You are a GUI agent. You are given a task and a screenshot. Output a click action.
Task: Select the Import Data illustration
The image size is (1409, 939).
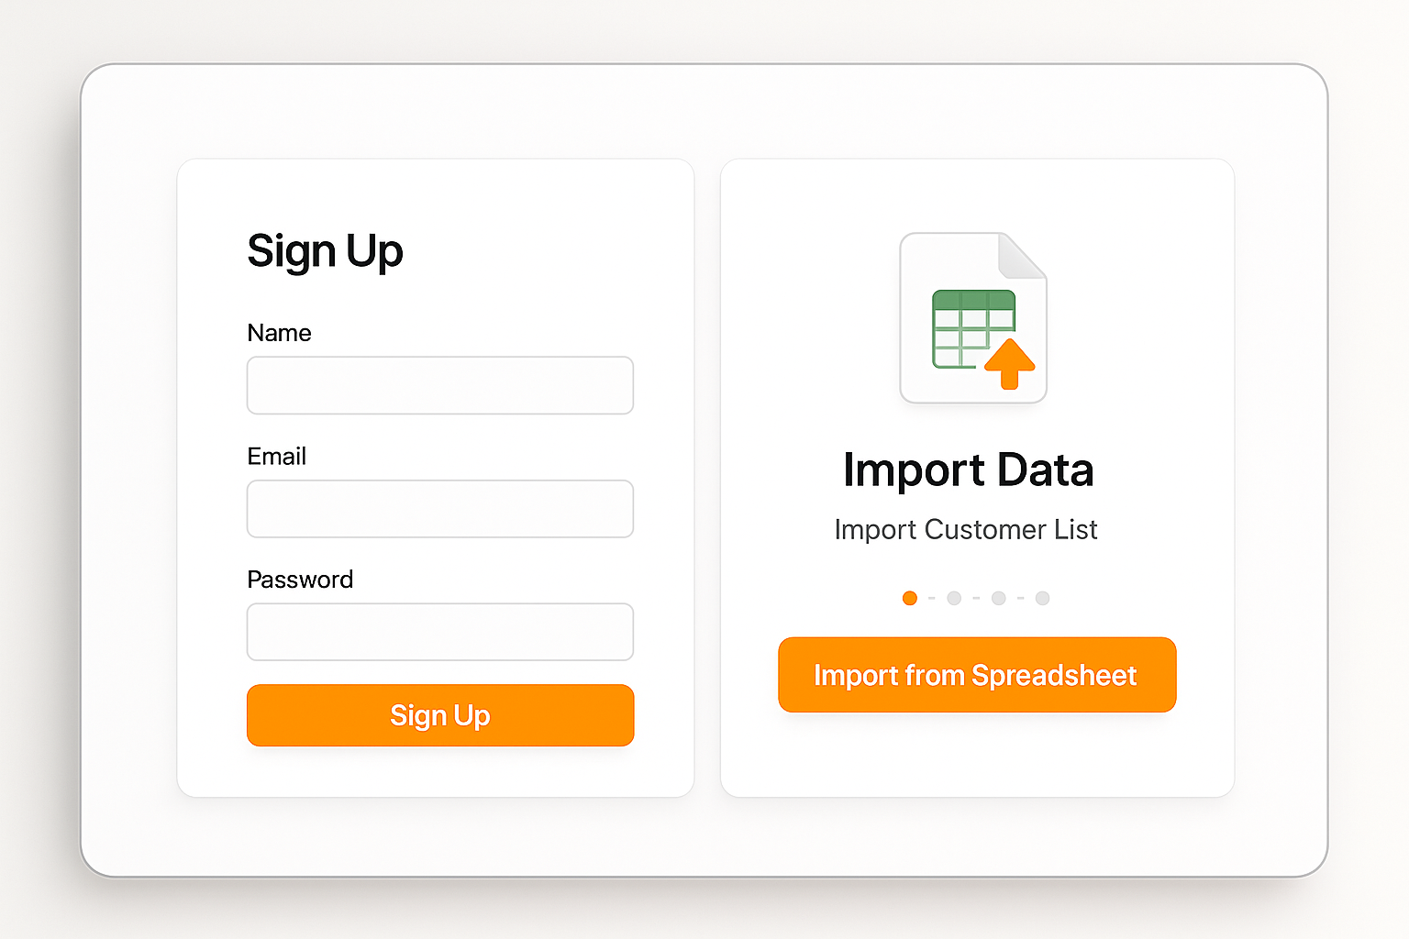coord(972,316)
